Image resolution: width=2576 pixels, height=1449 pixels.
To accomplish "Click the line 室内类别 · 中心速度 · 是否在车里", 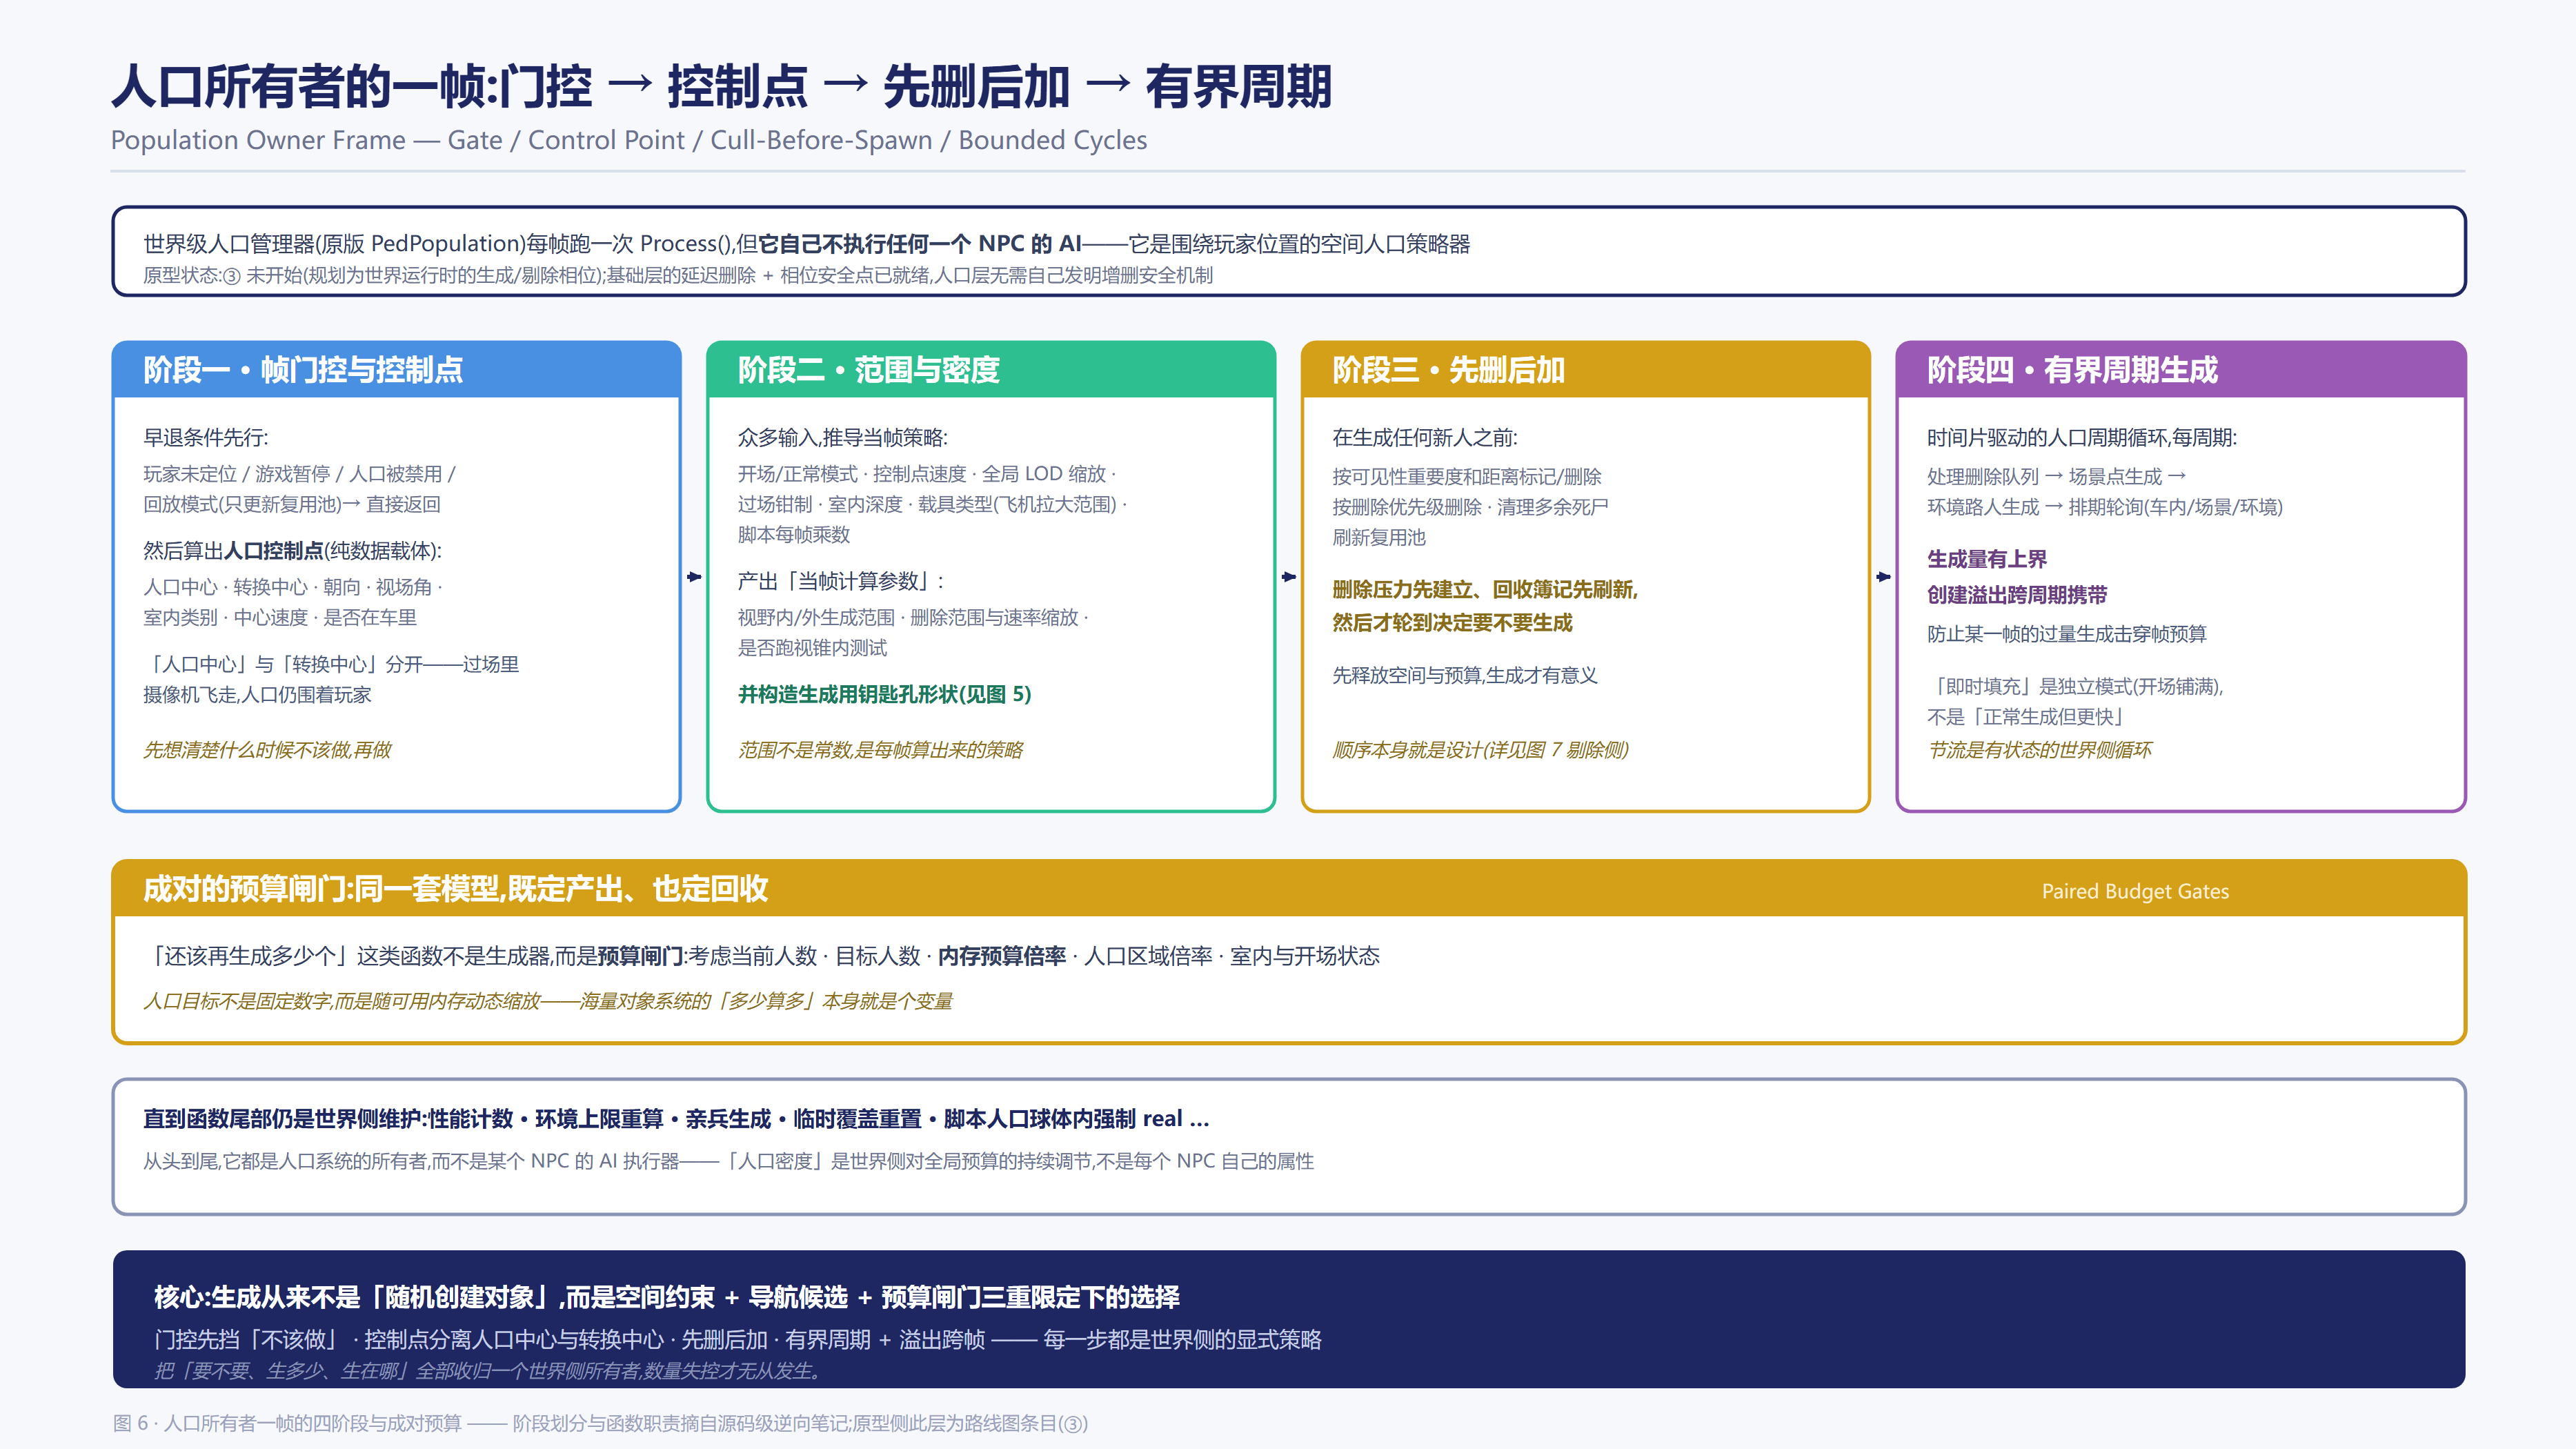I will click(x=280, y=618).
